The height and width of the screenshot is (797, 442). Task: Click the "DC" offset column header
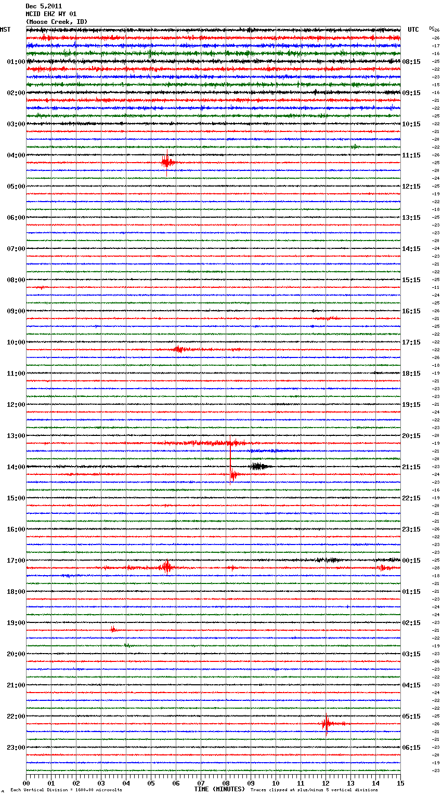(x=432, y=28)
